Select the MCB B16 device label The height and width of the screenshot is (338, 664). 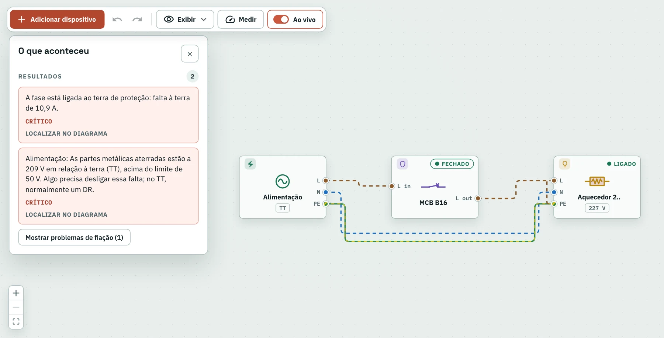pos(433,203)
